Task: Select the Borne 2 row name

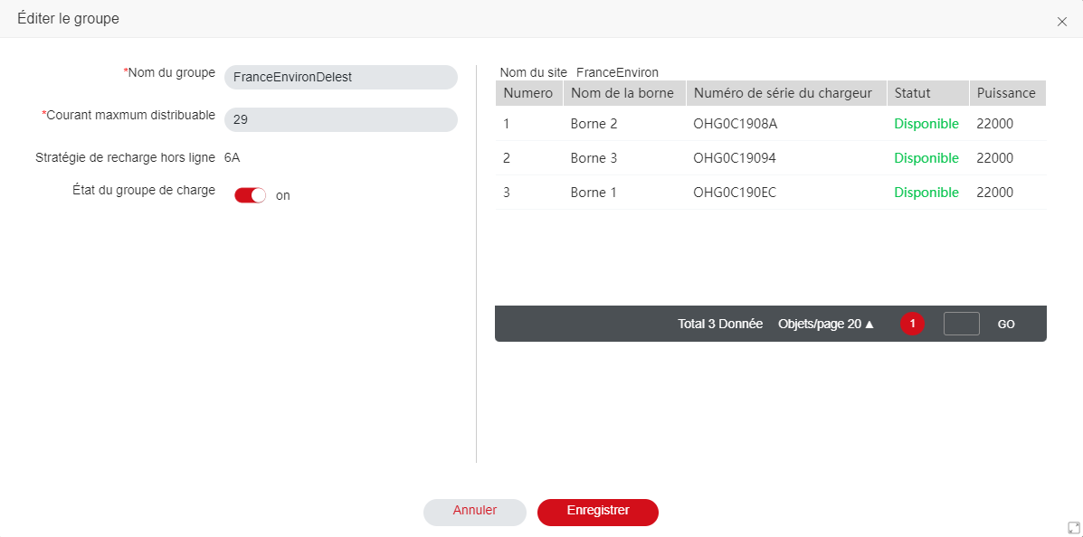Action: (594, 124)
